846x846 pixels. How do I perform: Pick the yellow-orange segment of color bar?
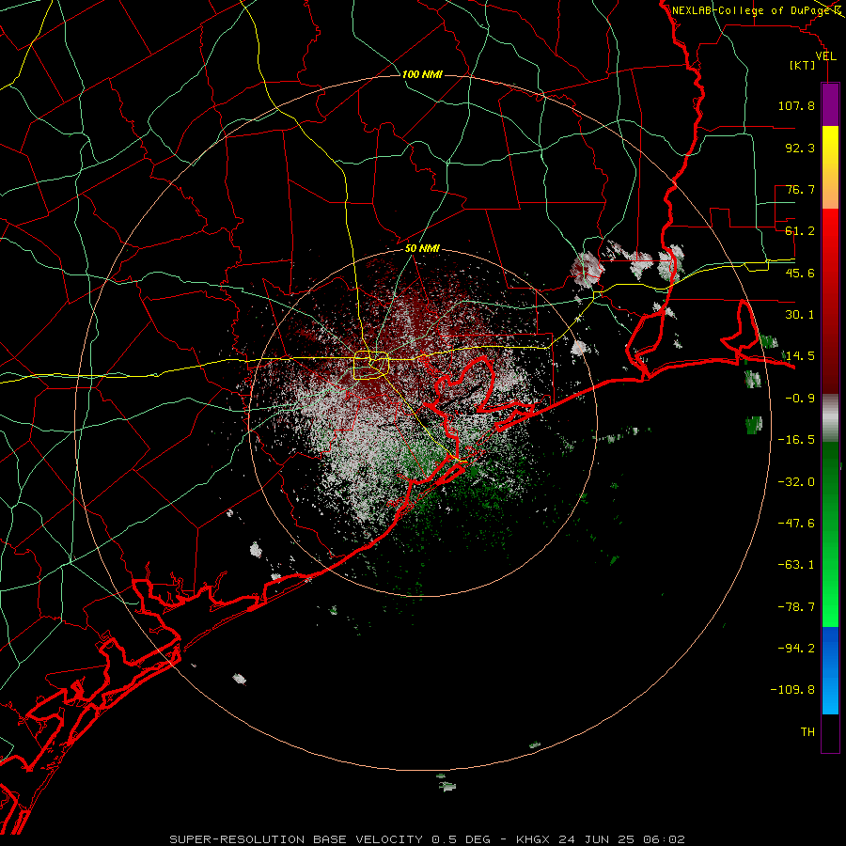pyautogui.click(x=830, y=167)
